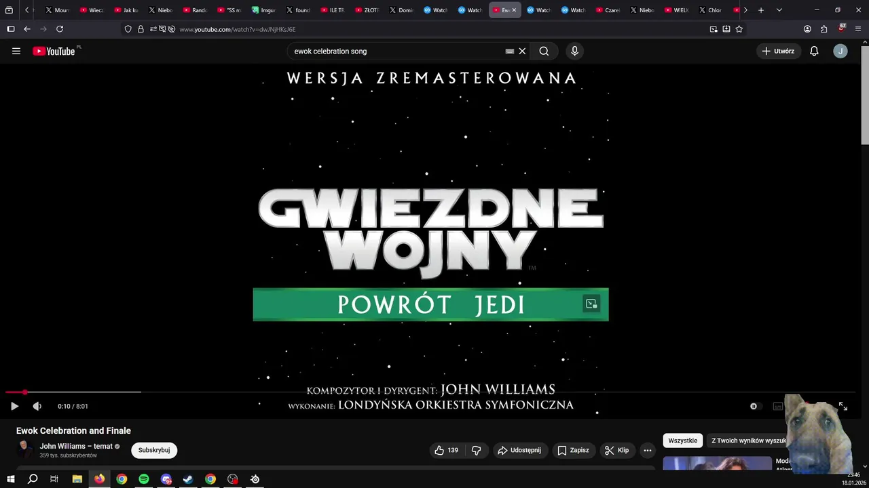Subscribe with the Subskrybuj button

[154, 450]
